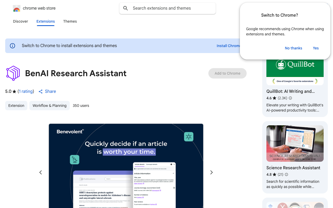Click the search magnifier icon
333x208 pixels.
pyautogui.click(x=126, y=8)
